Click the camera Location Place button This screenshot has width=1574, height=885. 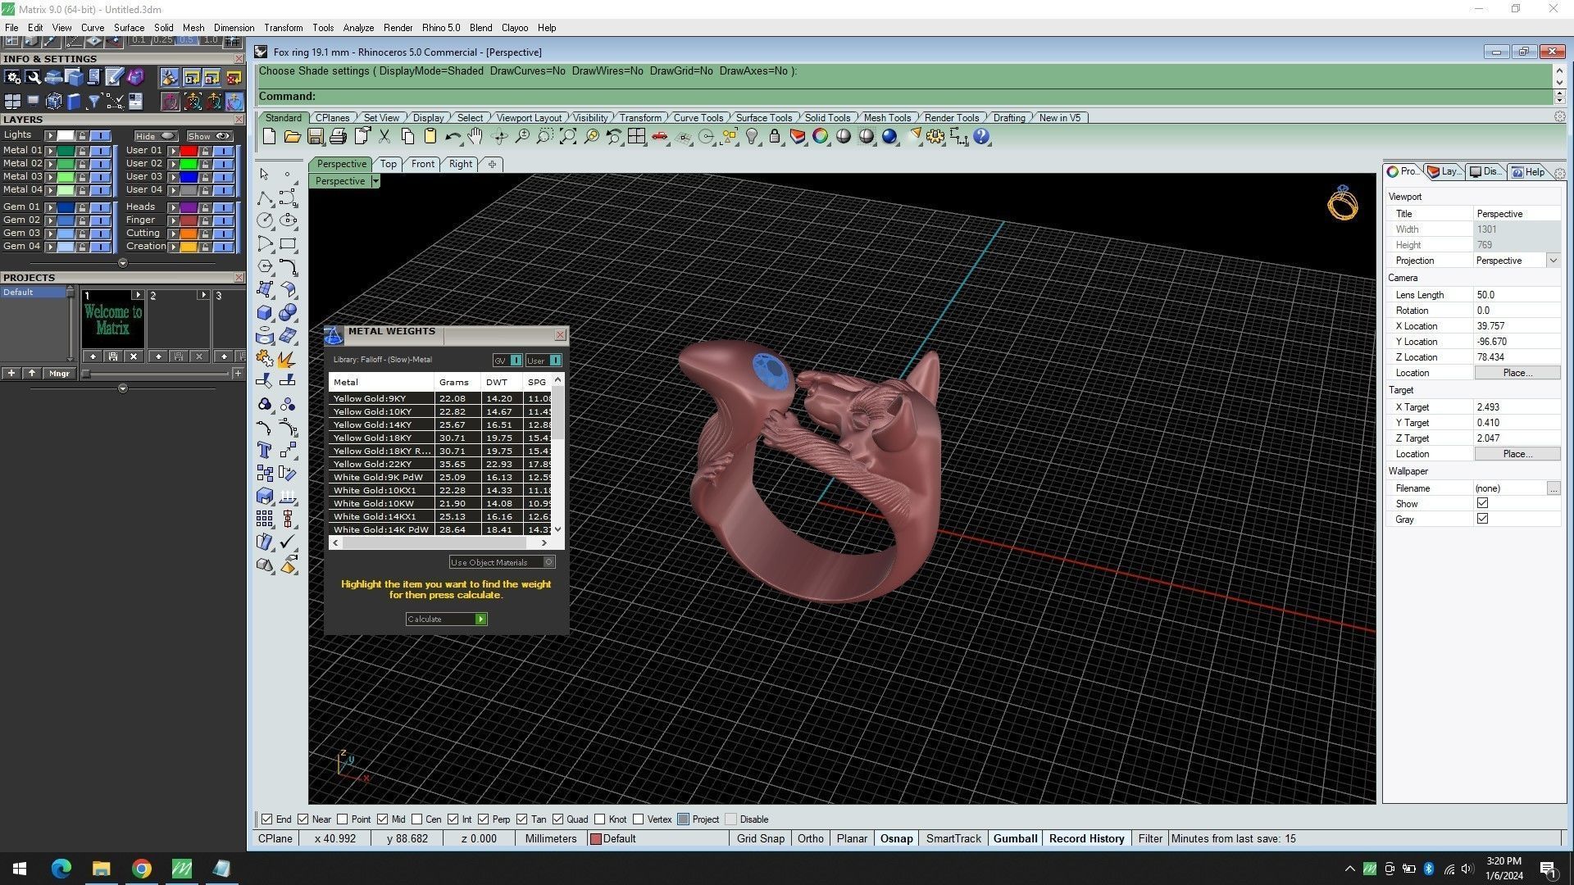coord(1517,373)
